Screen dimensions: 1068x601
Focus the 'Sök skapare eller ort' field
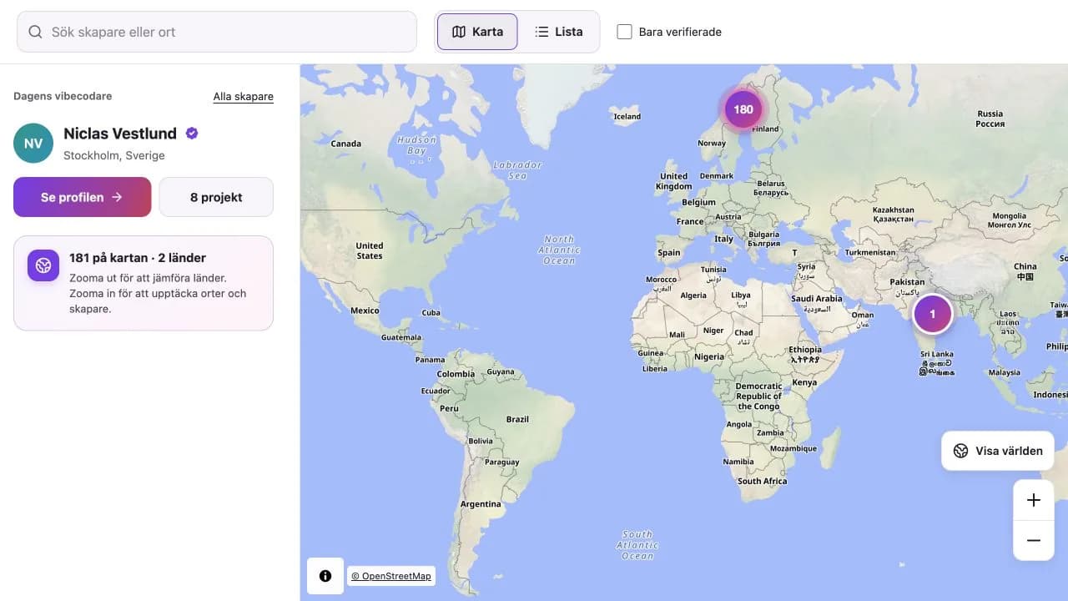pyautogui.click(x=217, y=32)
